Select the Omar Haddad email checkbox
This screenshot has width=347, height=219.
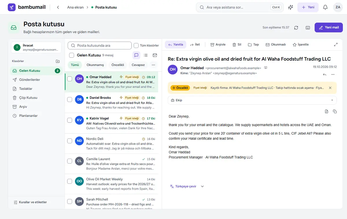[x=70, y=79]
